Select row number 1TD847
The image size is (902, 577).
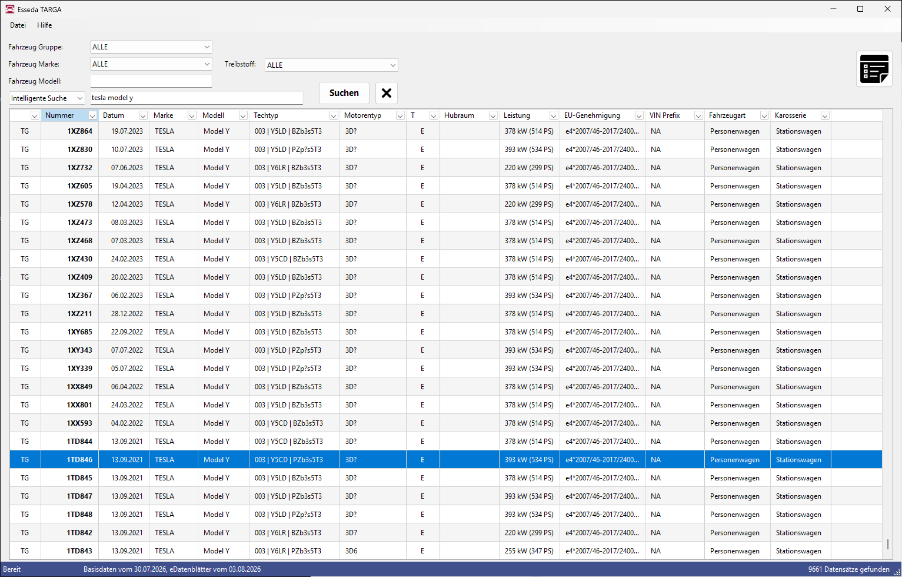[x=446, y=496]
